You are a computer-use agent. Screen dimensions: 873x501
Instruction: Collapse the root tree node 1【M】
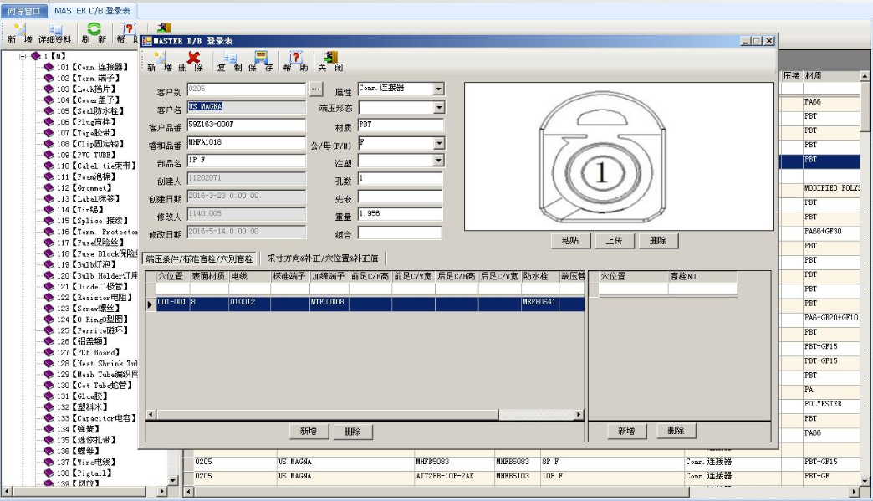[x=23, y=56]
